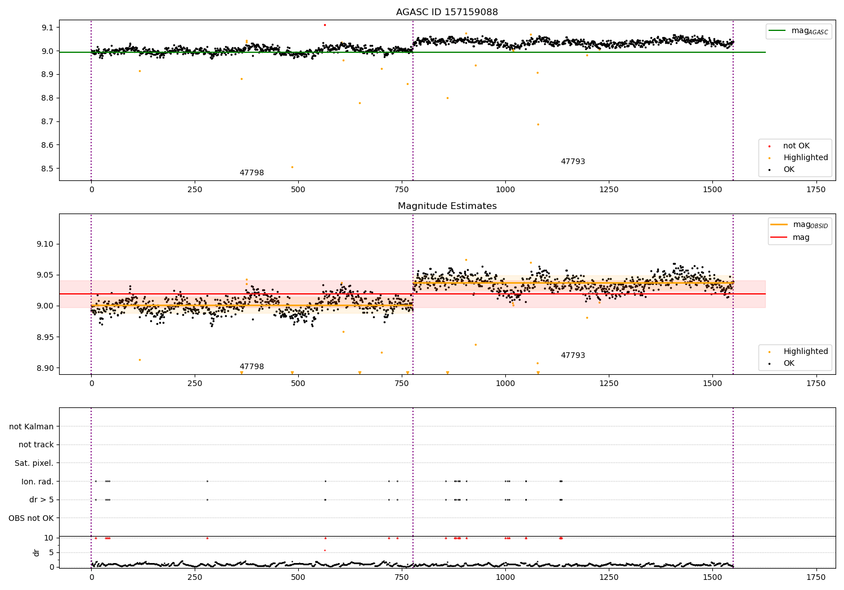The height and width of the screenshot is (590, 844).
Task: Click the 500 x-axis tick of bottom plot
Action: click(x=298, y=577)
